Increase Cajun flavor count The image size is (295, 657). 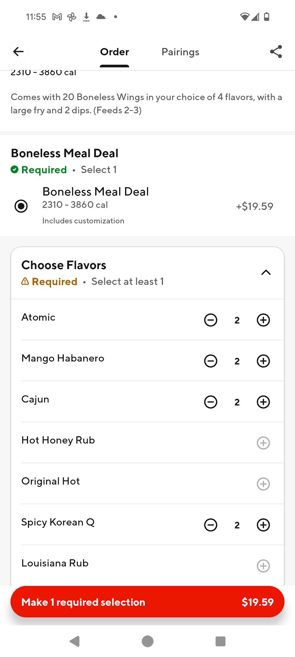(x=263, y=402)
